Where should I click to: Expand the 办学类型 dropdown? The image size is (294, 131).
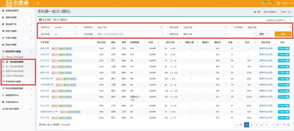click(268, 27)
